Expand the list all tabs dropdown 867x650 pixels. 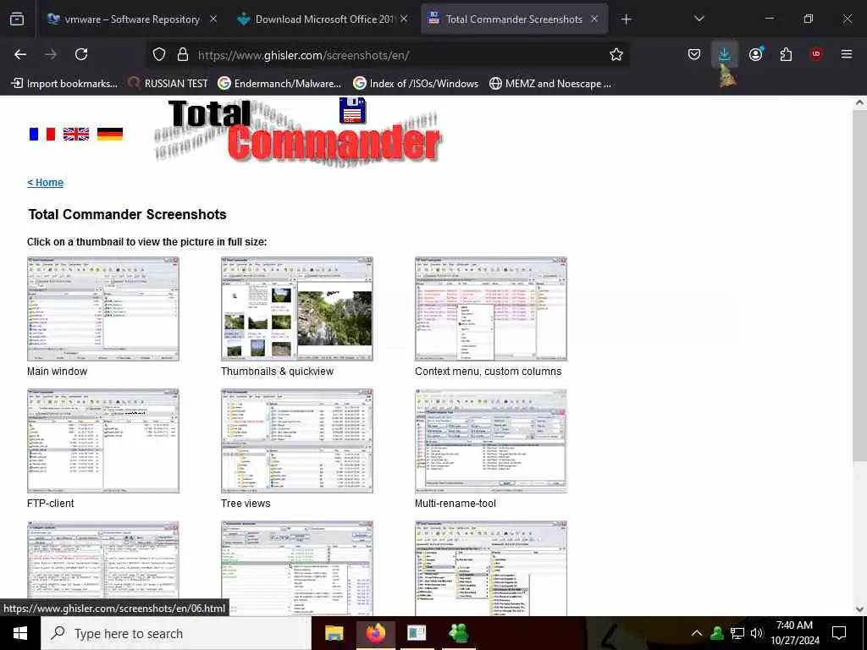point(699,19)
